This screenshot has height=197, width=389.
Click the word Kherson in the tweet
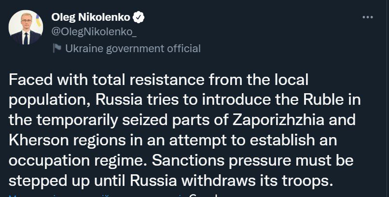(39, 140)
